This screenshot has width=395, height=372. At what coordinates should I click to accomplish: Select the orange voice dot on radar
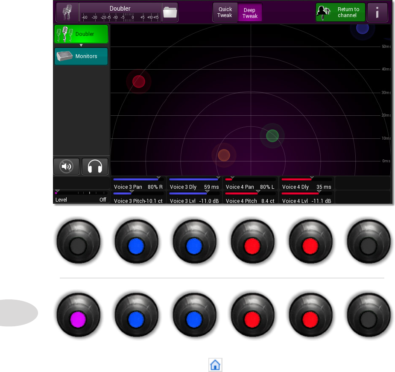point(224,155)
